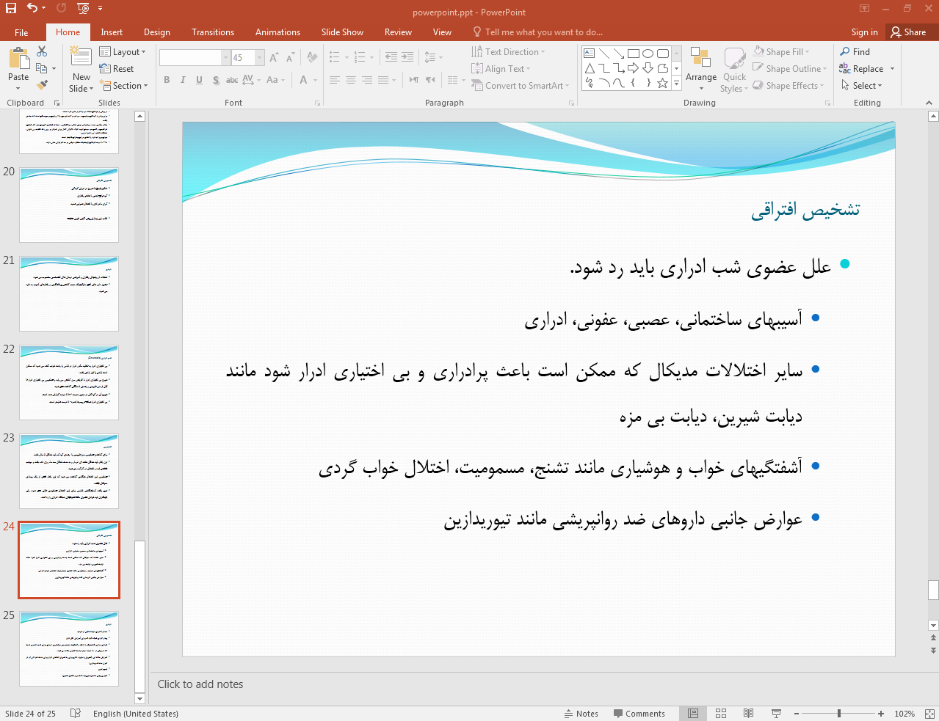Toggle the Notes pane

pyautogui.click(x=581, y=713)
